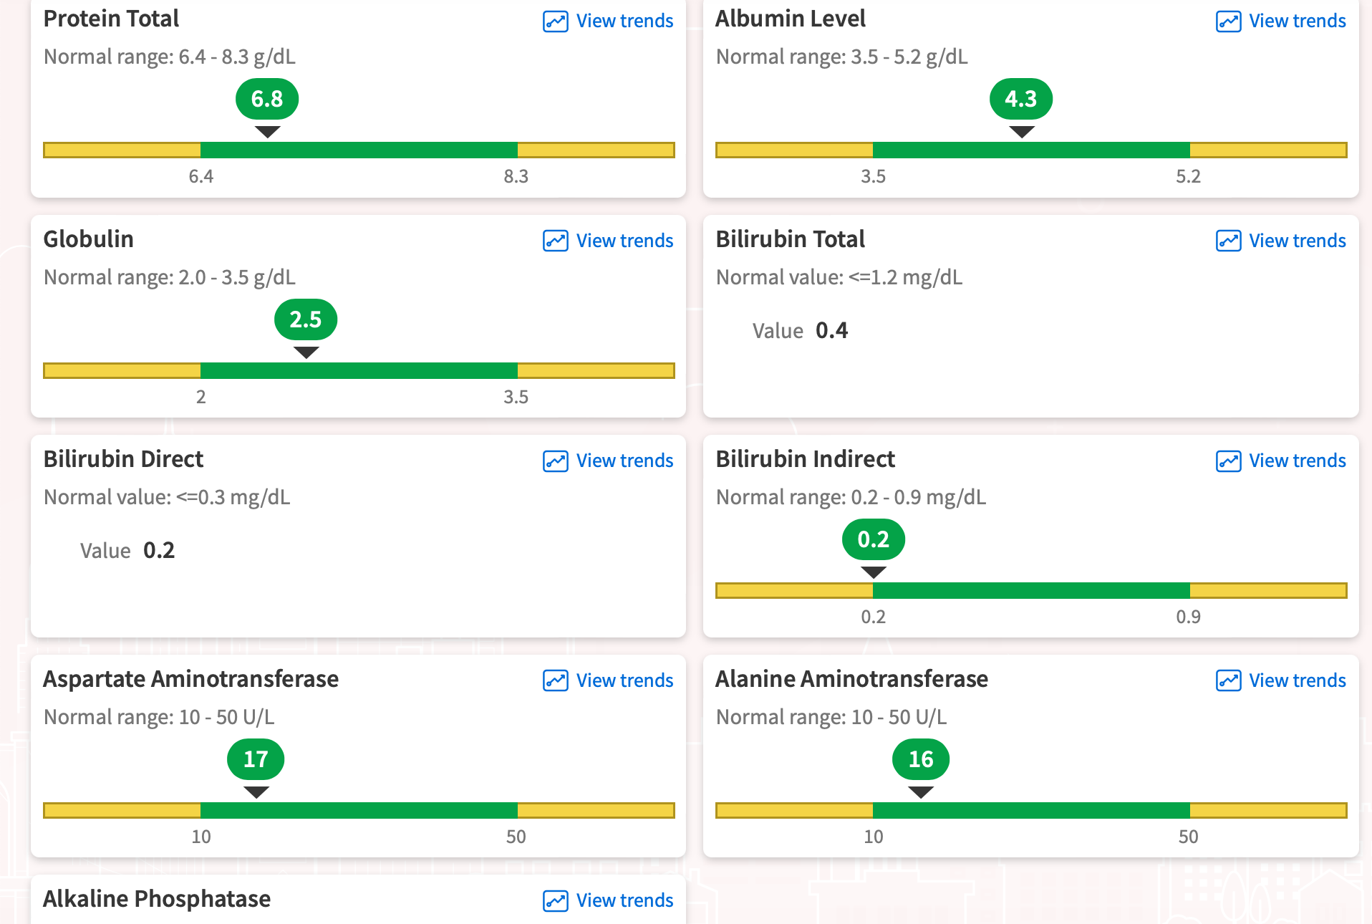Click the trend chart icon for Bilirubin Total

(x=1228, y=241)
